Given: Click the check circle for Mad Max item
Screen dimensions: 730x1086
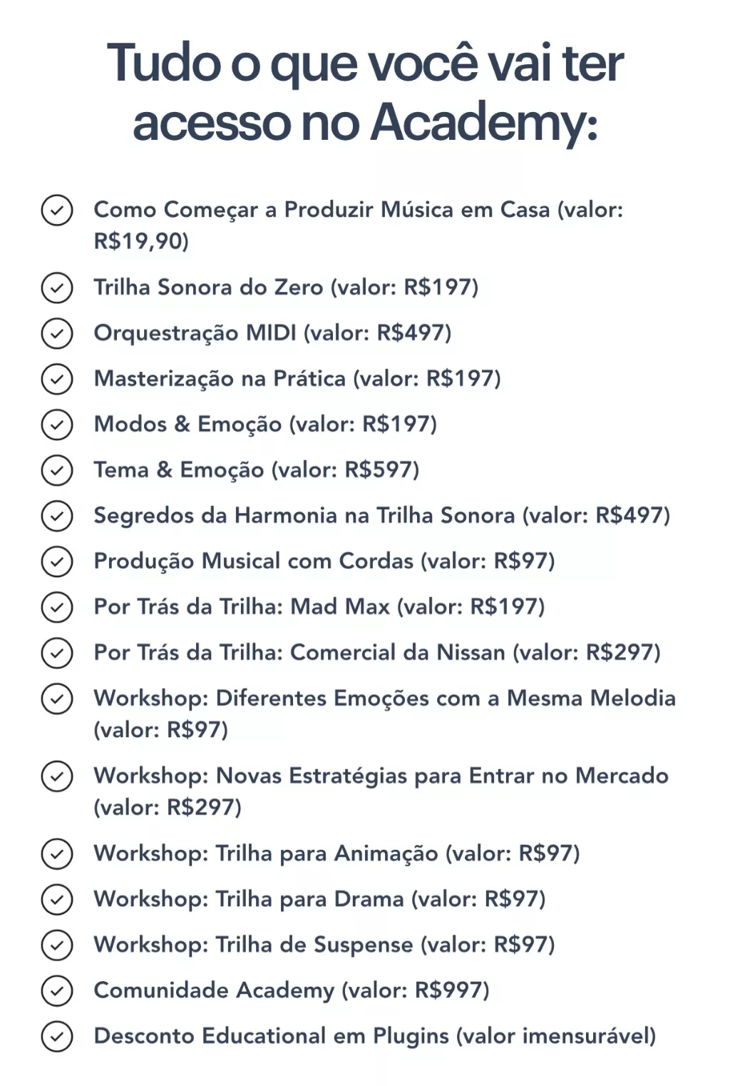Looking at the screenshot, I should coord(57,607).
